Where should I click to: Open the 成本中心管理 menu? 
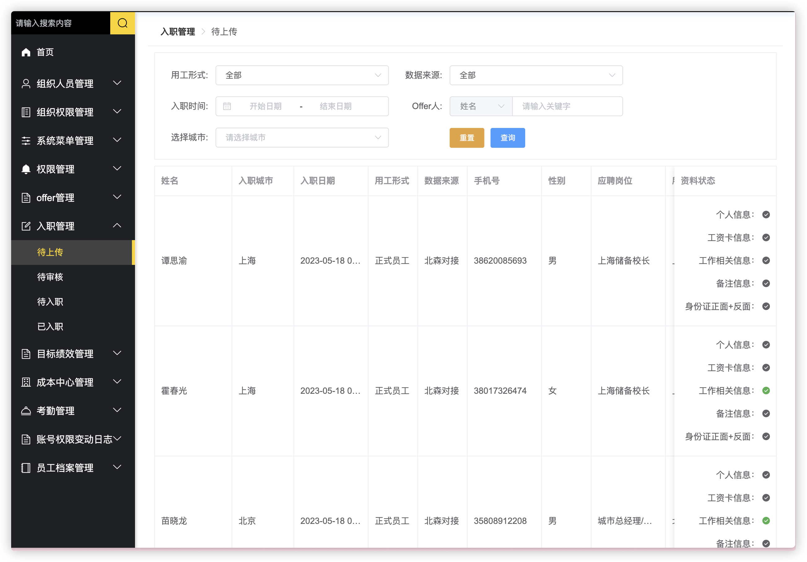pos(73,382)
